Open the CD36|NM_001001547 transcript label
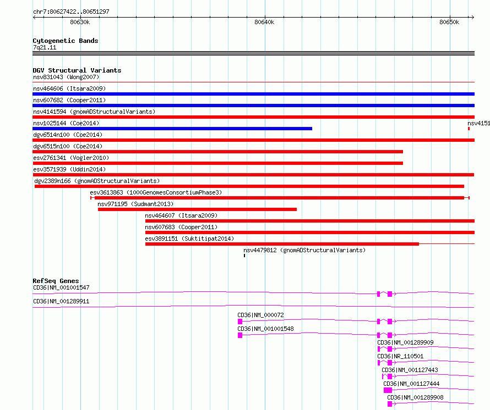 click(x=61, y=287)
